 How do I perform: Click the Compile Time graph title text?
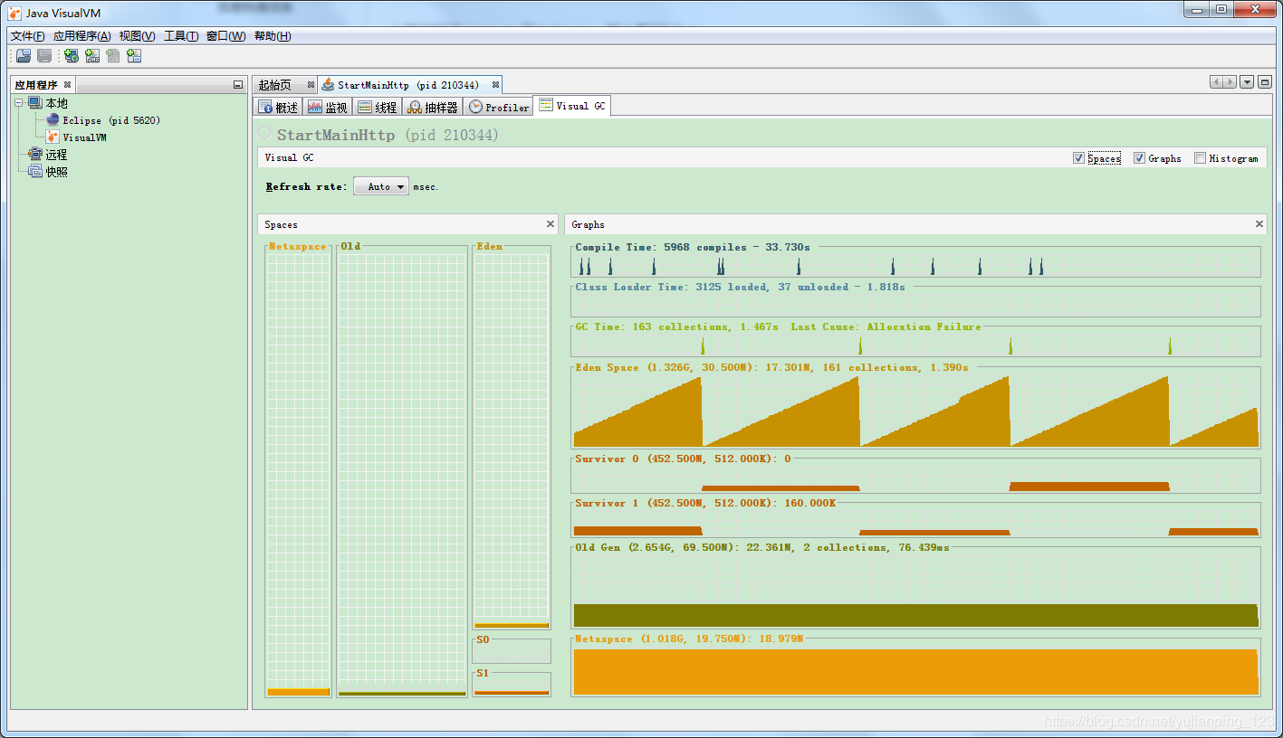(x=693, y=247)
